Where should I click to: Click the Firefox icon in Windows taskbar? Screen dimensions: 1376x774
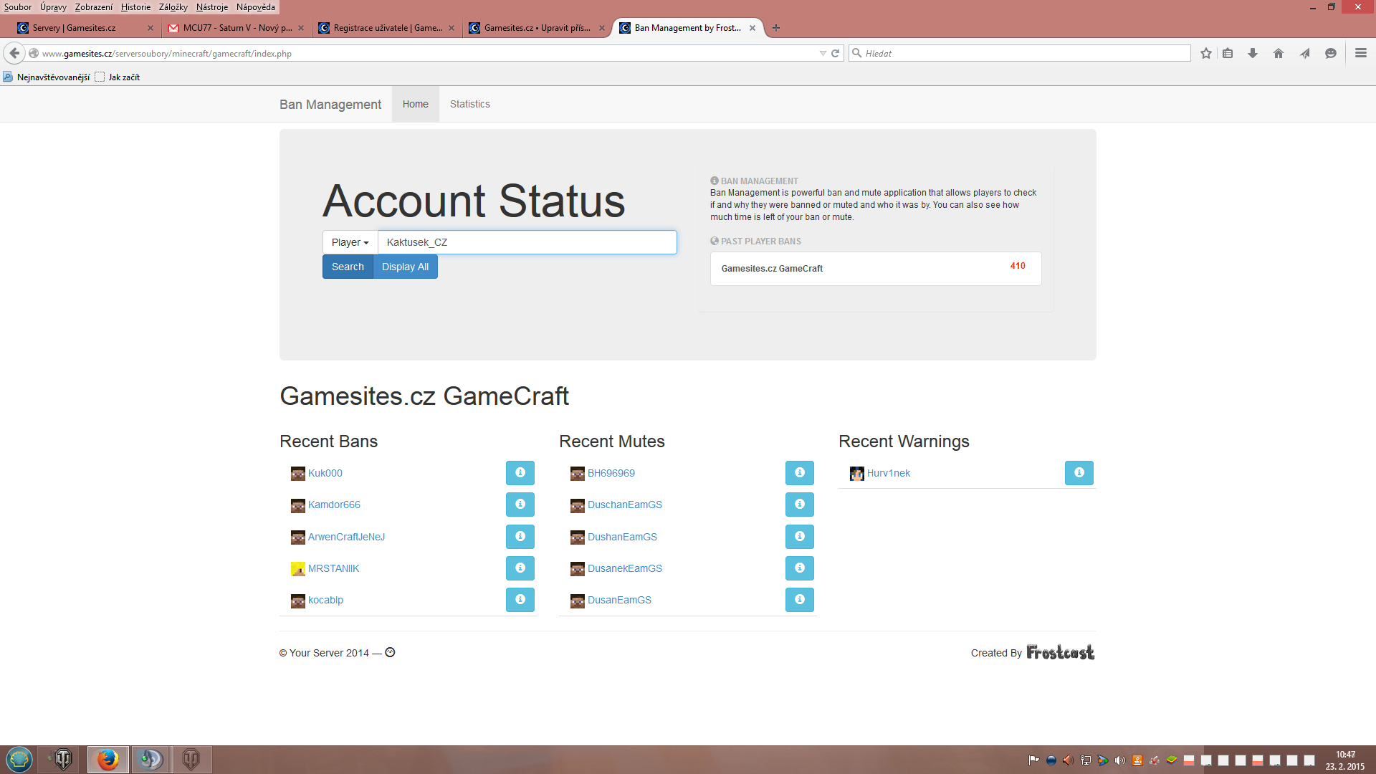click(x=108, y=760)
